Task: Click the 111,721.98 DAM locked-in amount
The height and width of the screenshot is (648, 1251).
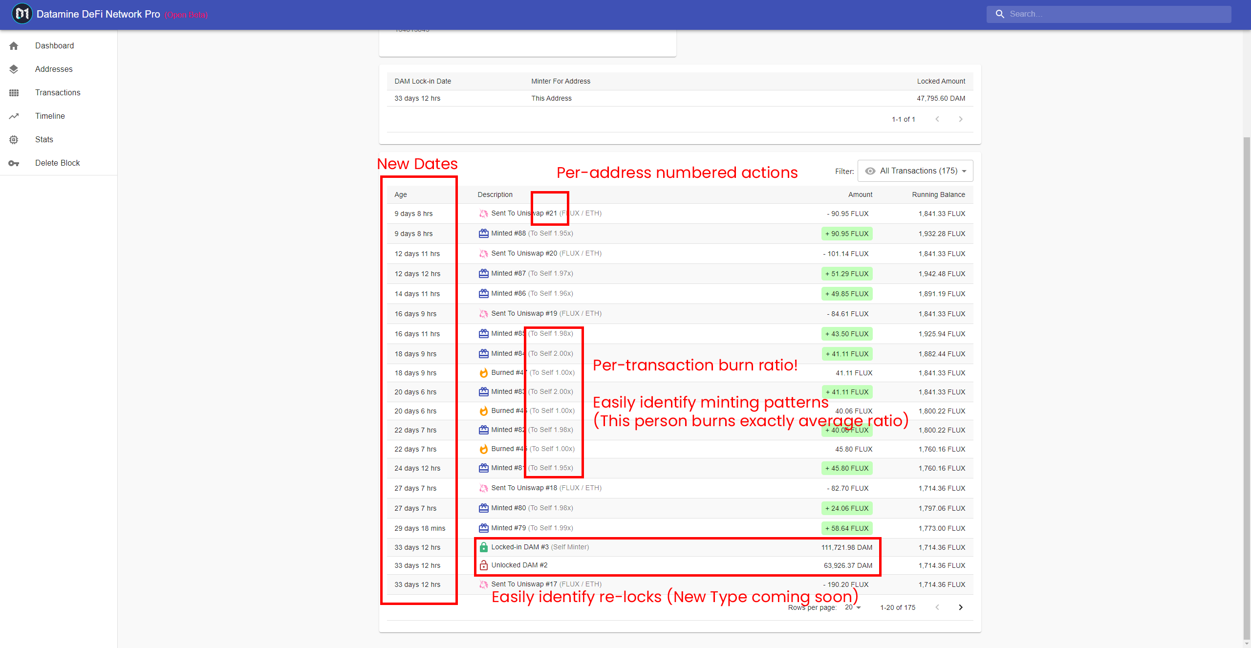Action: (x=846, y=547)
